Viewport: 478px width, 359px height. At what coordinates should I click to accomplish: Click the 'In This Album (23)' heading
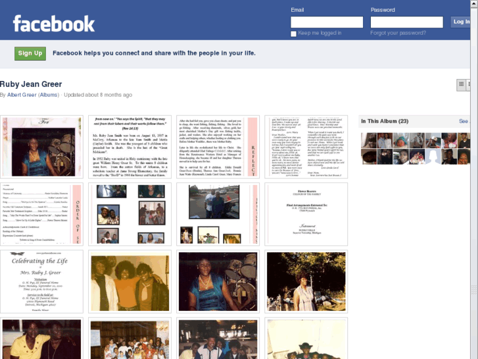click(x=385, y=121)
